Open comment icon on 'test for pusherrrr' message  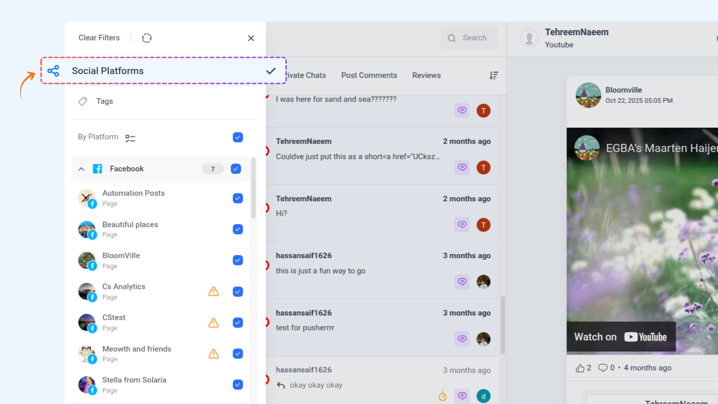(x=462, y=339)
